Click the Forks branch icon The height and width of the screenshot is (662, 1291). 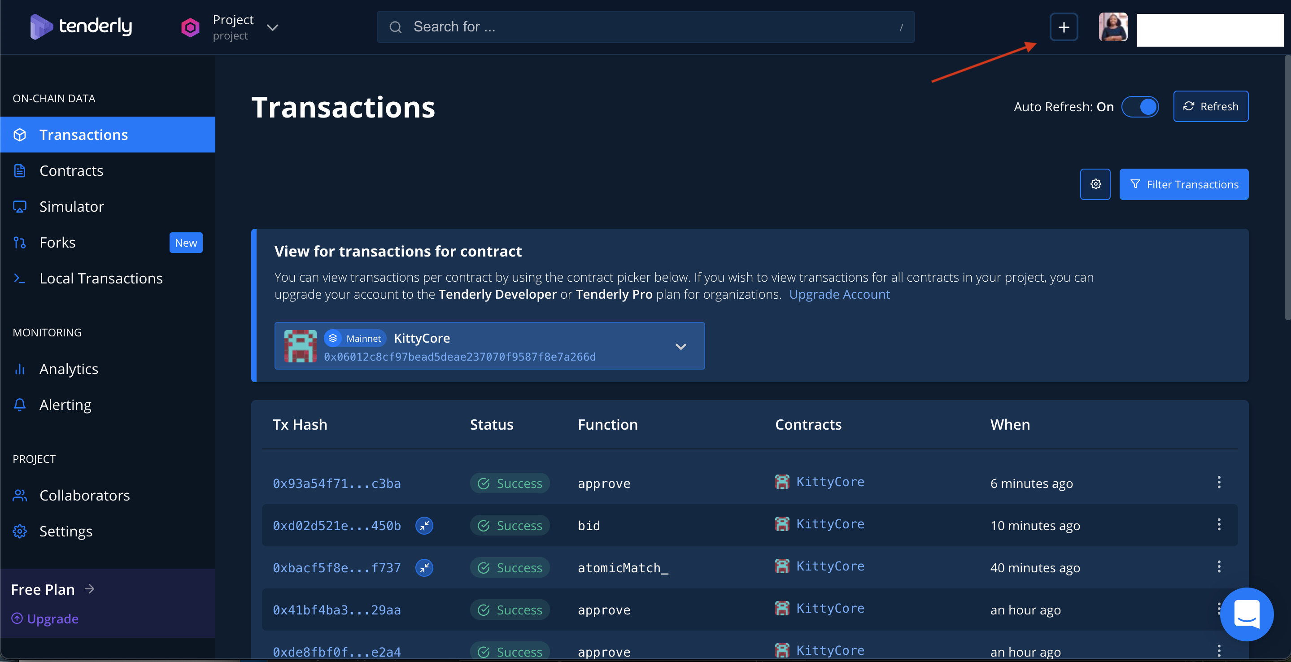(20, 243)
